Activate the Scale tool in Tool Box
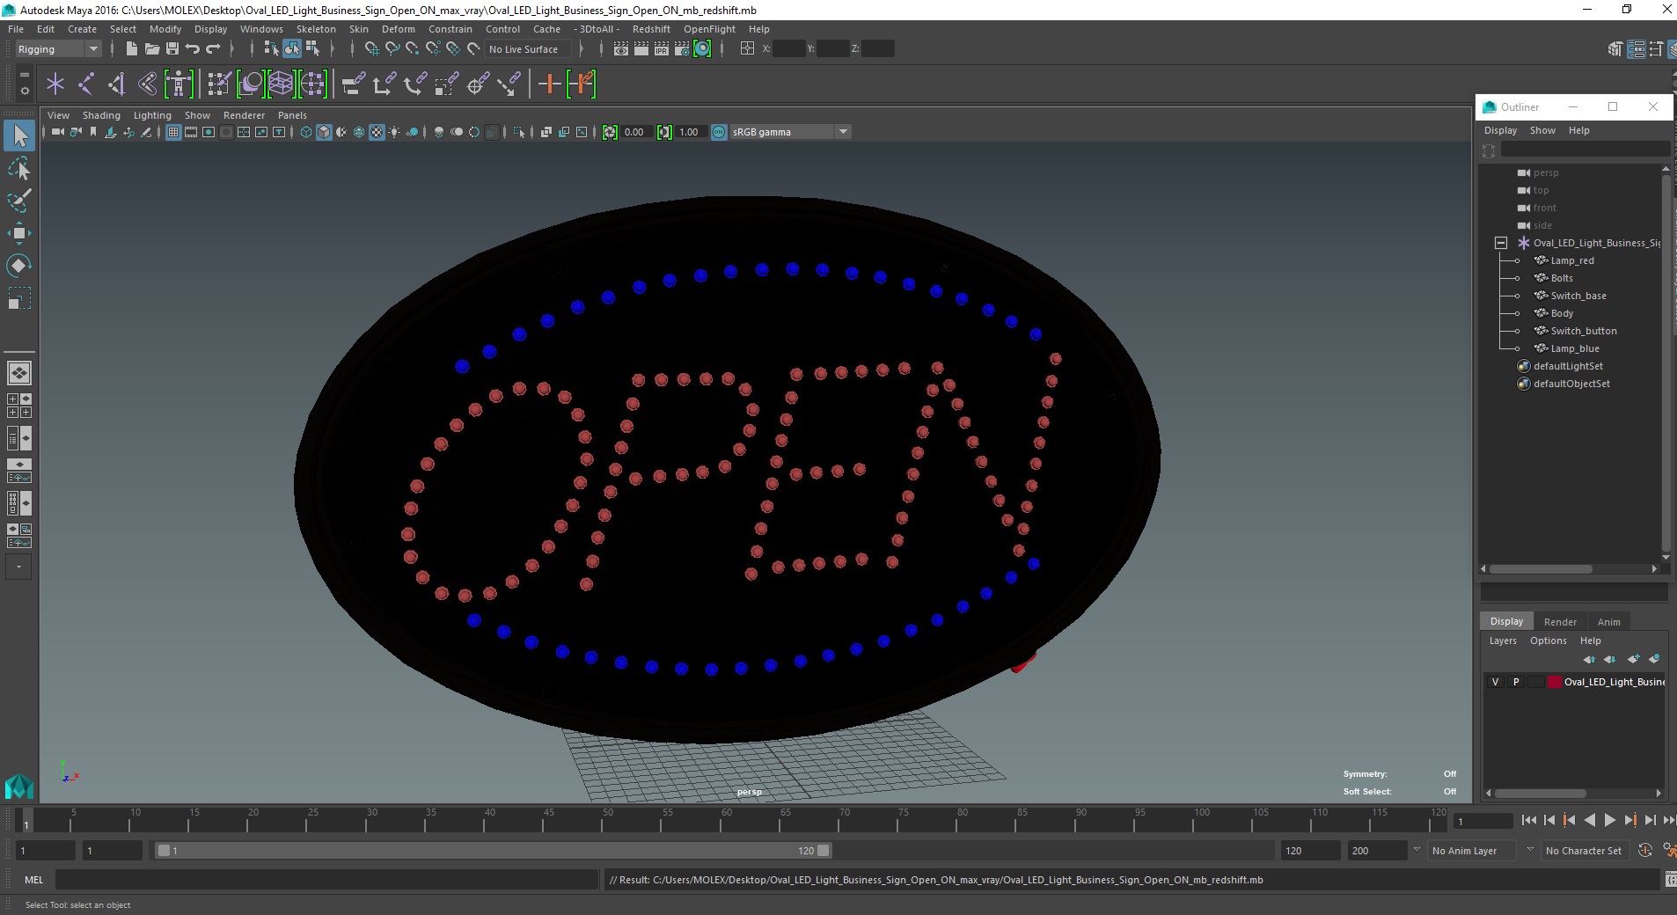The height and width of the screenshot is (915, 1677). point(19,298)
